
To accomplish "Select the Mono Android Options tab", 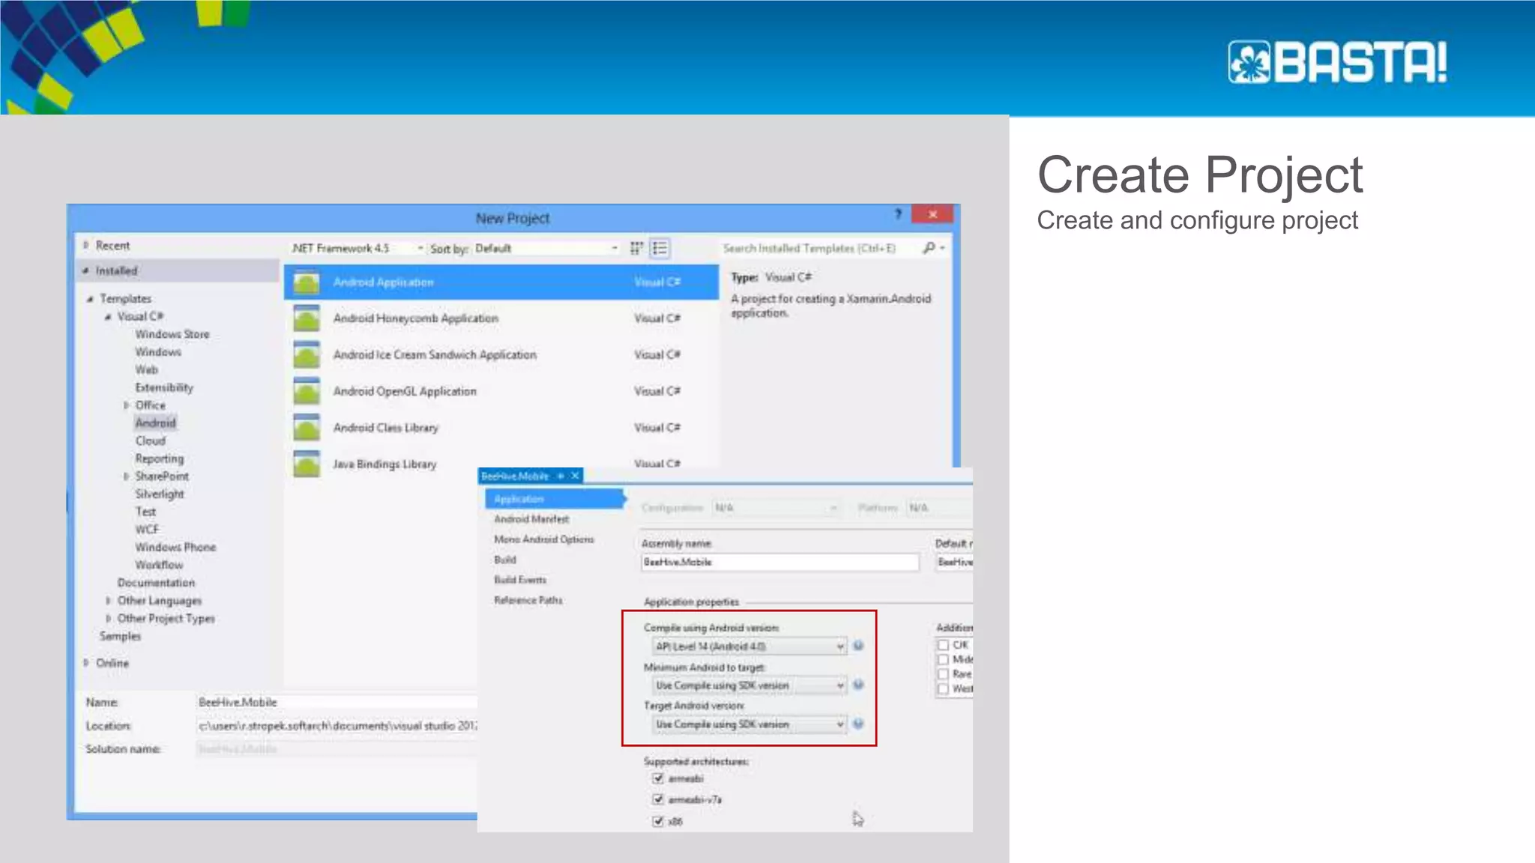I will (544, 539).
